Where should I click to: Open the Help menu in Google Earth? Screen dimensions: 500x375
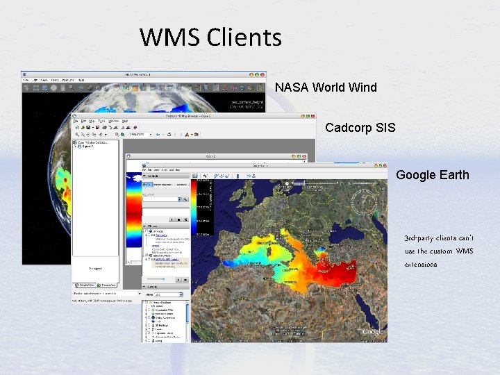(x=178, y=170)
